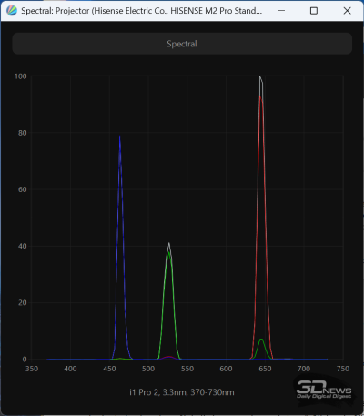
Task: Click the 80 label on vertical axis
Action: 22,133
